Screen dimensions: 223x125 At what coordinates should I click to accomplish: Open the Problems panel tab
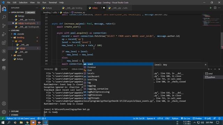click(x=48, y=69)
